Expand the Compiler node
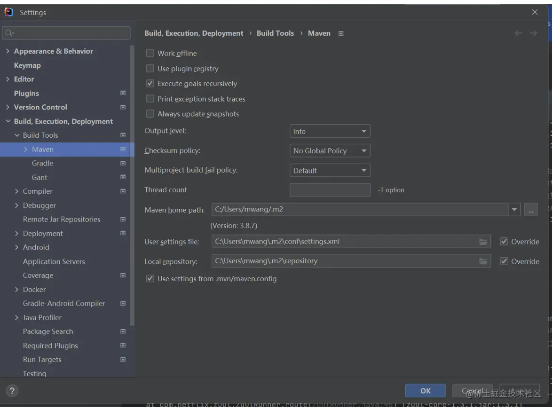Viewport: 553px width, 410px height. (16, 191)
